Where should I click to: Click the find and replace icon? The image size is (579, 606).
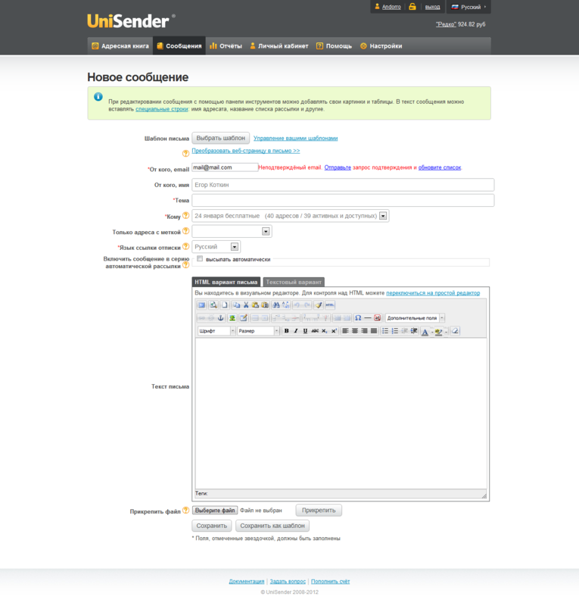pos(286,305)
